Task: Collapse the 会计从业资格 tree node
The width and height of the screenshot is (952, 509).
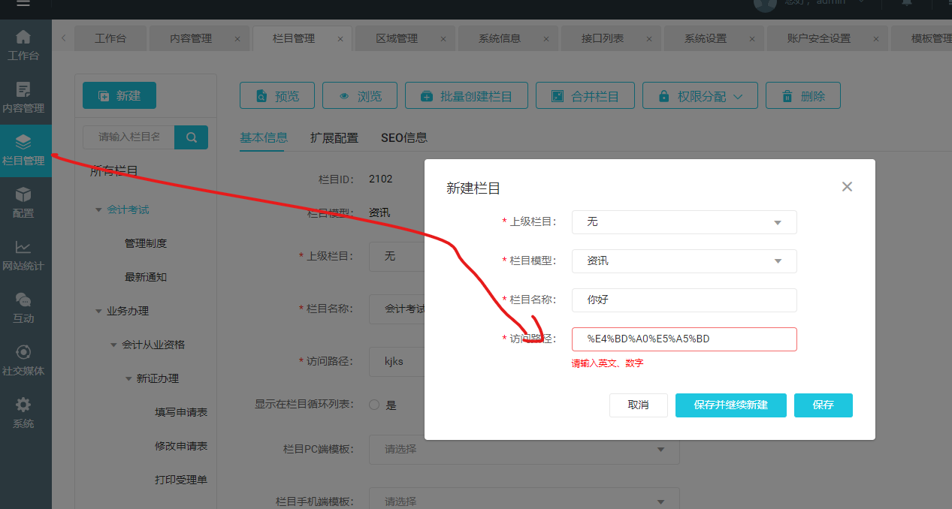Action: [x=113, y=345]
